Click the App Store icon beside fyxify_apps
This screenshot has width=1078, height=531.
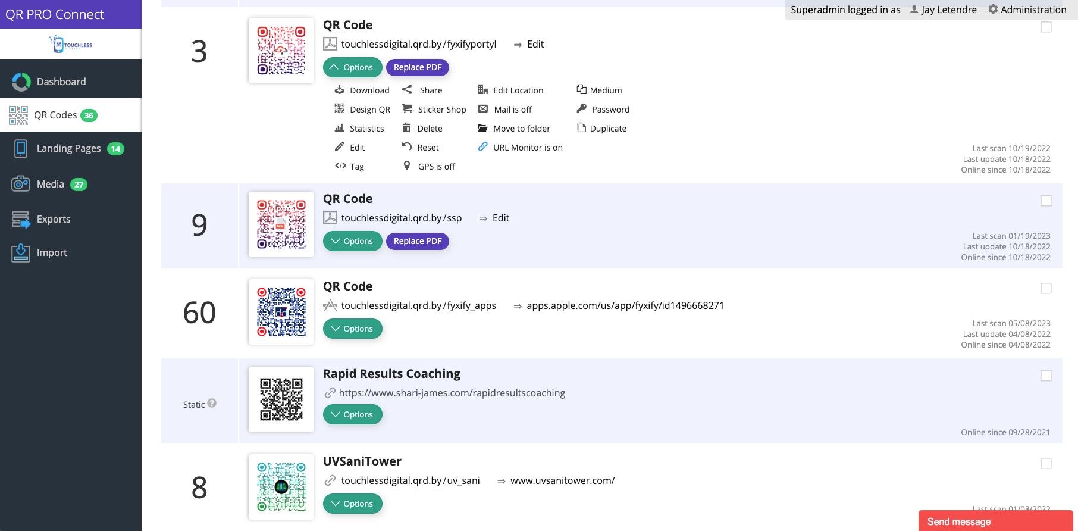click(x=330, y=305)
